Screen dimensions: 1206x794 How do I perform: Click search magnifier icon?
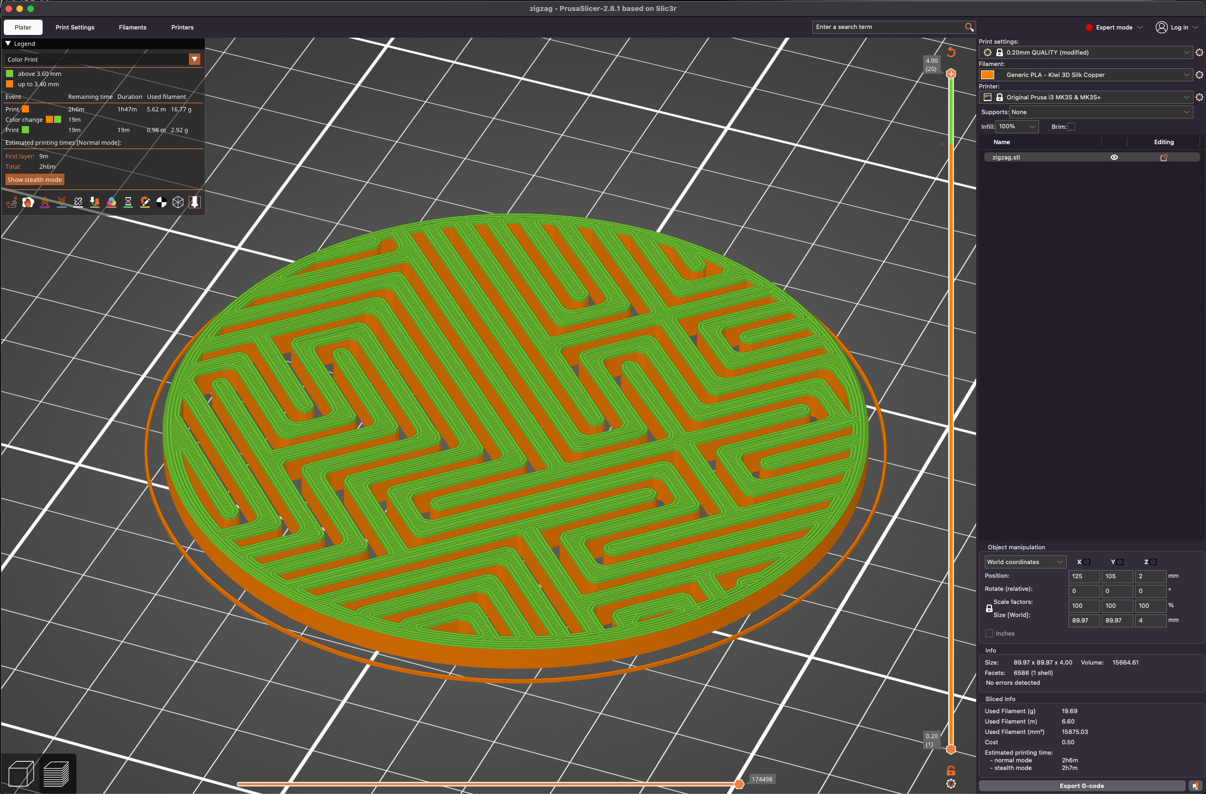pyautogui.click(x=969, y=27)
